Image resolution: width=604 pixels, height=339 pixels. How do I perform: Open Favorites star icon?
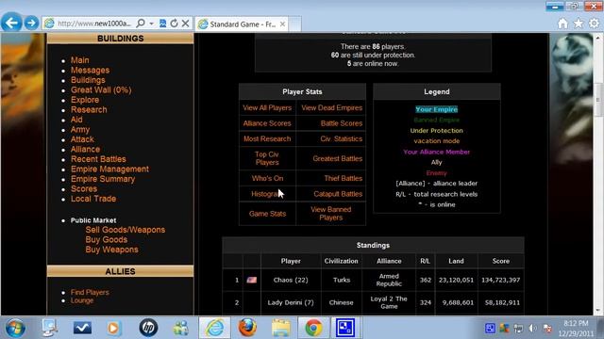[579, 24]
